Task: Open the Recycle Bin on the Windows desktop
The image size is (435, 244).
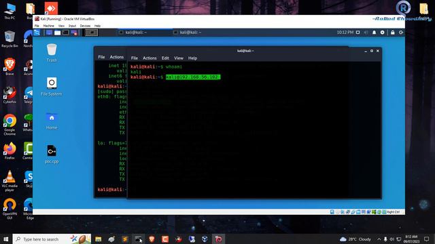Action: pos(10,39)
